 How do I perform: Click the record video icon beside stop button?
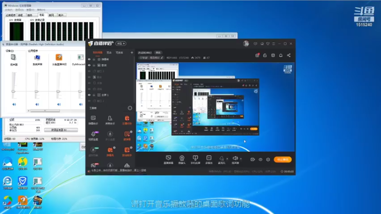[253, 159]
